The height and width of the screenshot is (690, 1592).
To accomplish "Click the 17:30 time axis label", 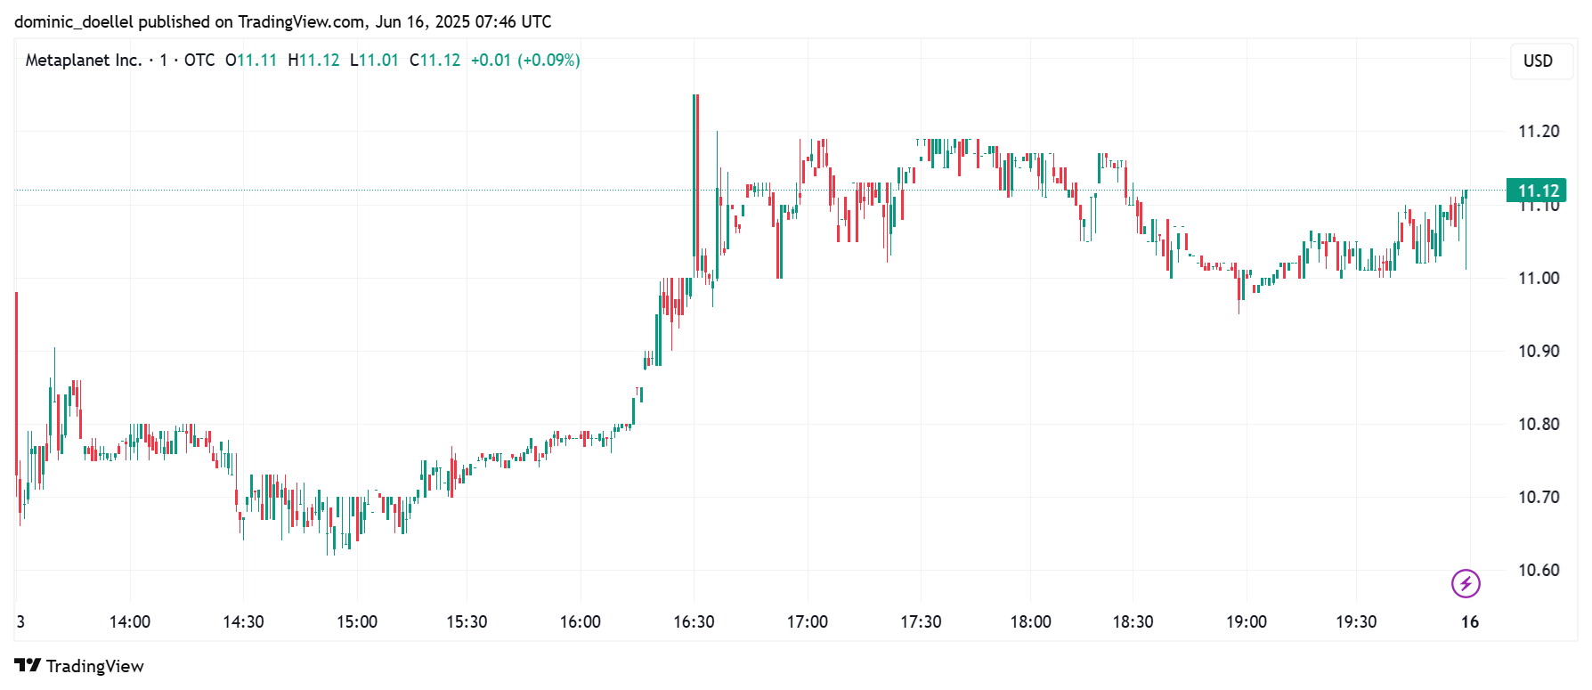I will click(921, 621).
